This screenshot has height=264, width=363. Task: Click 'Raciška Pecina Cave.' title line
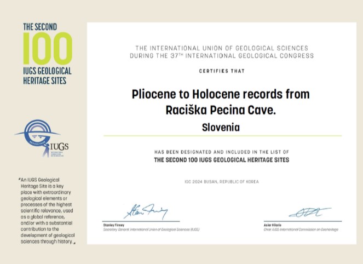click(221, 110)
